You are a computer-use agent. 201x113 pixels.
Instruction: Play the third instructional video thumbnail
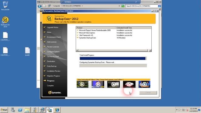[113, 84]
